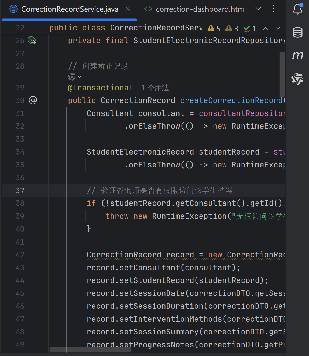Expand the hidden editor tabs chevron

click(258, 9)
